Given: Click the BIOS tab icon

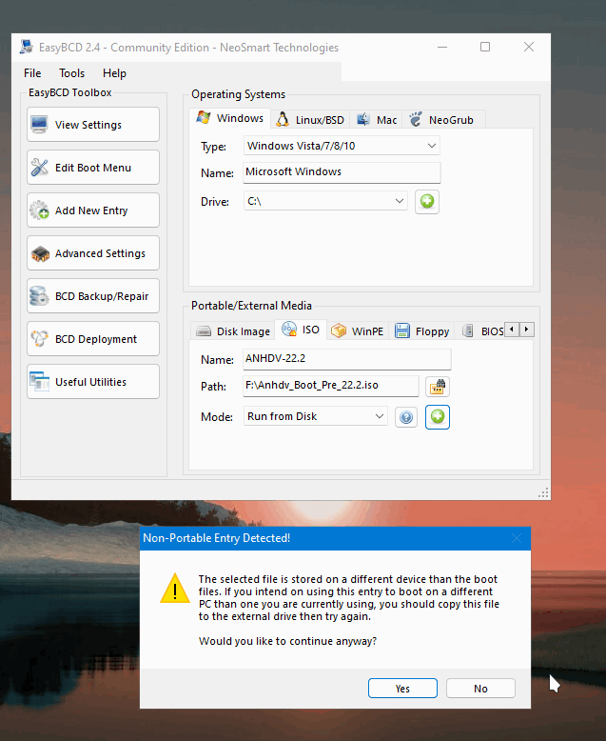Looking at the screenshot, I should pyautogui.click(x=468, y=330).
